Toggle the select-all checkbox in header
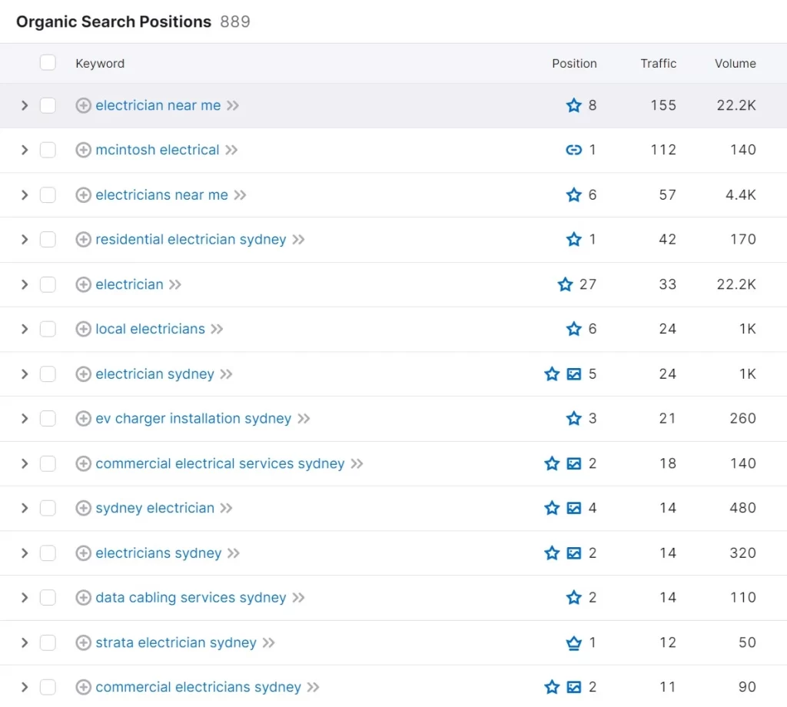The image size is (787, 707). 48,63
